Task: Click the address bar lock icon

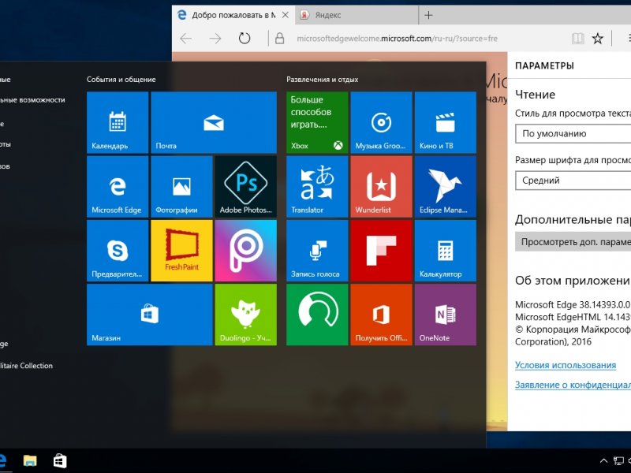Action: pos(280,39)
